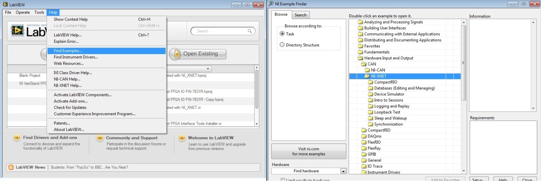The height and width of the screenshot is (181, 541).
Task: Click Community and Support arrow icon
Action: tap(100, 138)
